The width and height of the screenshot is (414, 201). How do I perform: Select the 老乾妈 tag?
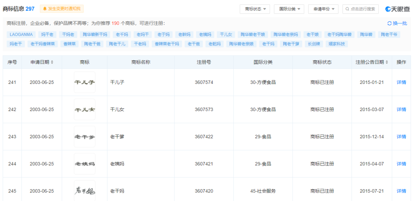(x=214, y=44)
